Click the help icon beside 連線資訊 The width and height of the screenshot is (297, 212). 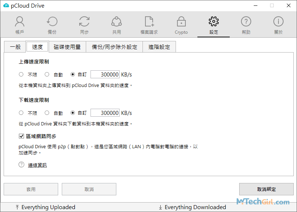[21, 165]
